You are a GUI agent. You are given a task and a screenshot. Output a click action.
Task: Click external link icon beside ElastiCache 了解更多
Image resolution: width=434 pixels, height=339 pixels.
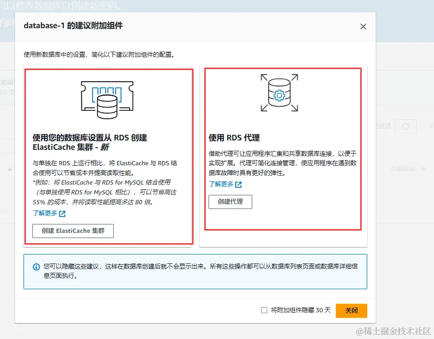click(x=62, y=214)
